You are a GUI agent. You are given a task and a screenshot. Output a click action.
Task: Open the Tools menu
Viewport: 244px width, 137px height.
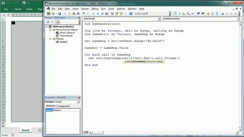pyautogui.click(x=111, y=9)
